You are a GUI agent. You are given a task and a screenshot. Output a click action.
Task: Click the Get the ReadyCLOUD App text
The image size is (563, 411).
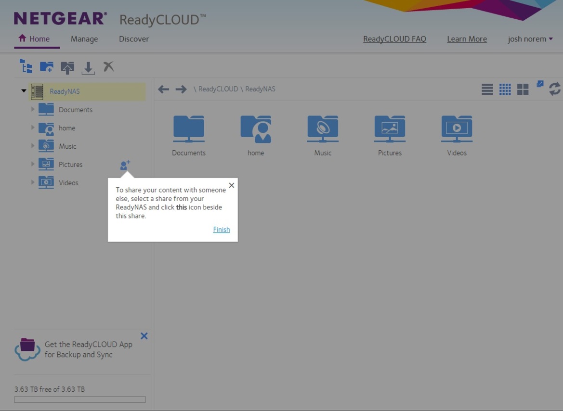(88, 349)
